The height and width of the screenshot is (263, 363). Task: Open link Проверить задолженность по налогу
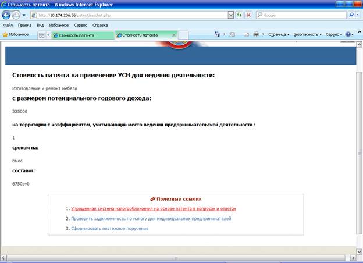151,218
